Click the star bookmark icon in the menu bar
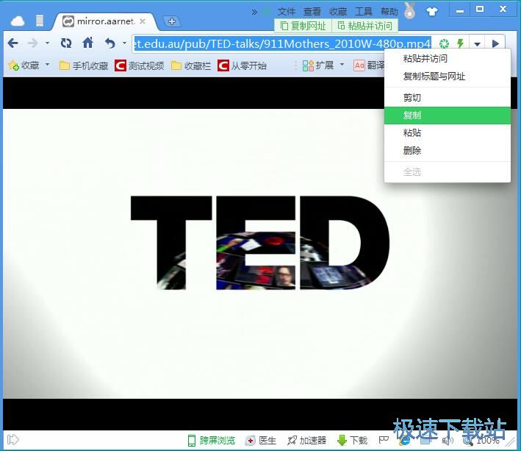 click(267, 12)
